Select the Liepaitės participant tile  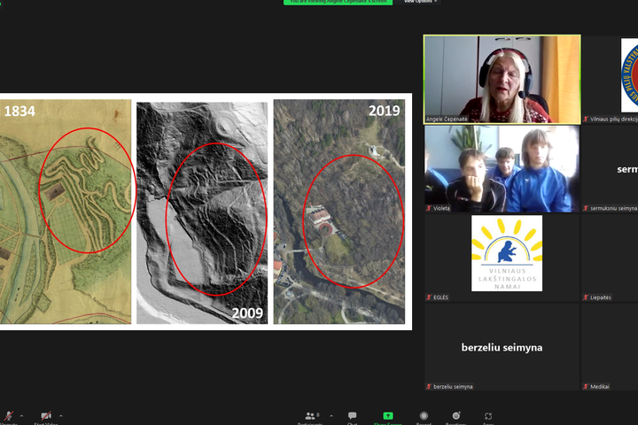tap(610, 258)
